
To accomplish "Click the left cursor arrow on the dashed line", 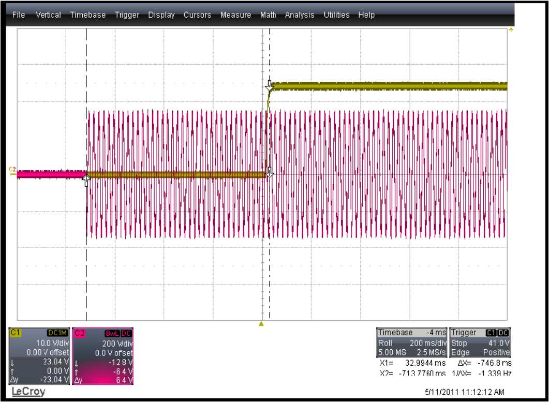I will [86, 179].
